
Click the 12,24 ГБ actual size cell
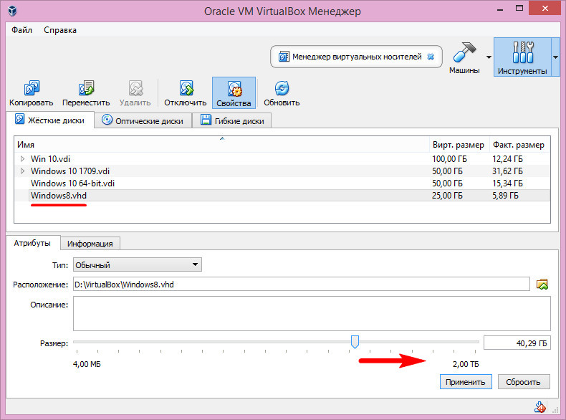pos(507,159)
